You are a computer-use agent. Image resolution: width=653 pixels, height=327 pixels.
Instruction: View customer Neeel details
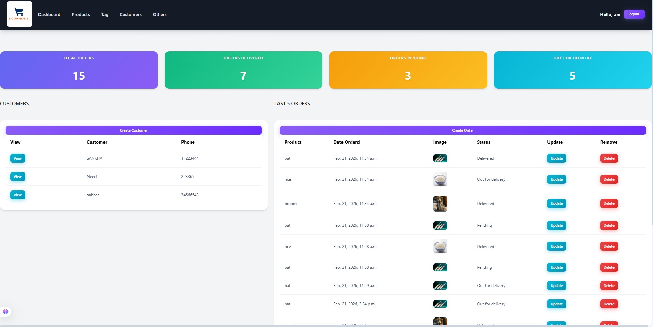point(18,177)
